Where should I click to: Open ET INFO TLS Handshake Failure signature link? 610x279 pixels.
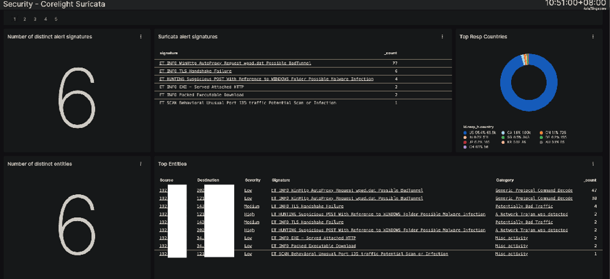pyautogui.click(x=195, y=71)
